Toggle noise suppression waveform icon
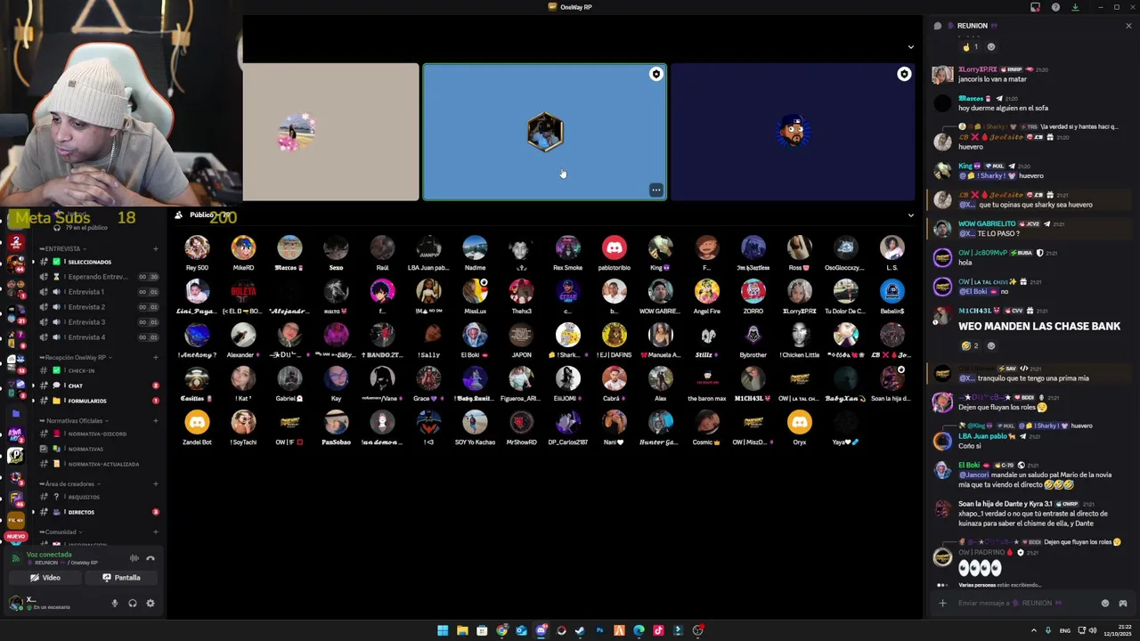Viewport: 1140px width, 641px height. (x=134, y=558)
